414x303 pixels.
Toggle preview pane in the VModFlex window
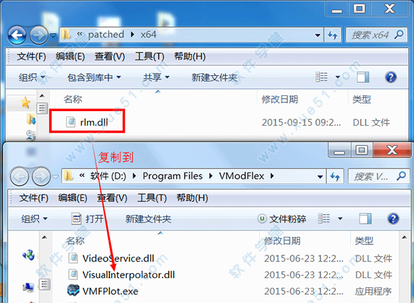click(366, 219)
